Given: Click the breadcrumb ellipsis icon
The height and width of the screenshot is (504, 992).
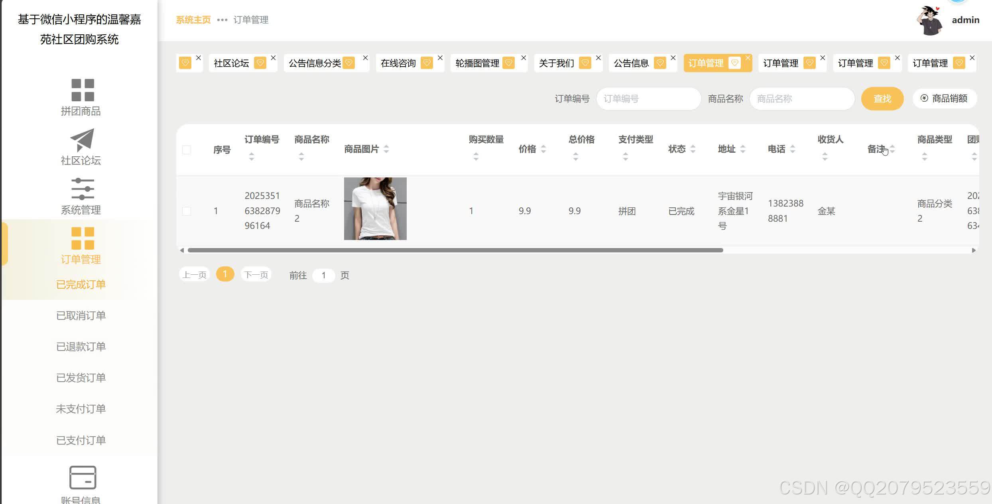Looking at the screenshot, I should (x=222, y=20).
